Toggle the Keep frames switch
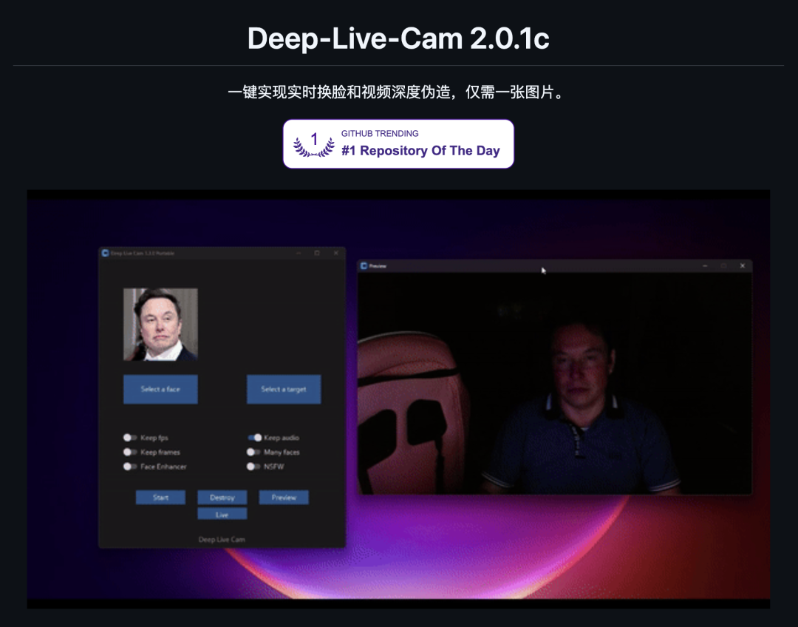This screenshot has height=627, width=798. 130,452
